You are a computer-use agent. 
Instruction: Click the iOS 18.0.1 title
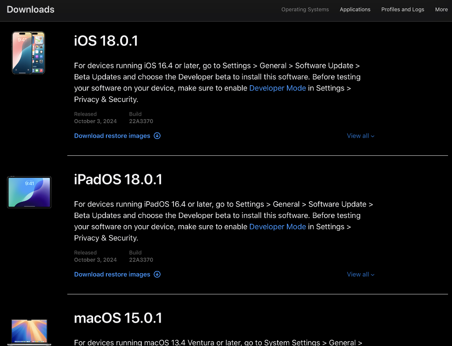pyautogui.click(x=106, y=41)
